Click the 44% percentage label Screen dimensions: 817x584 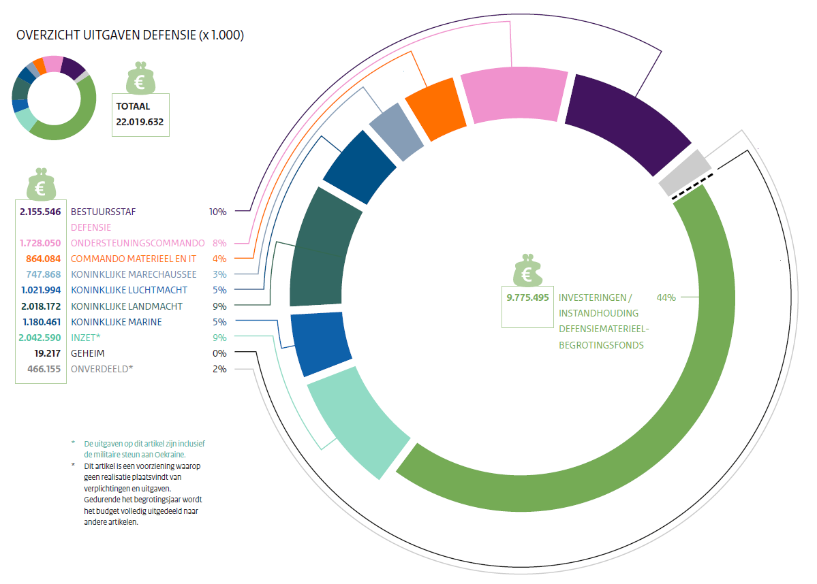[666, 297]
